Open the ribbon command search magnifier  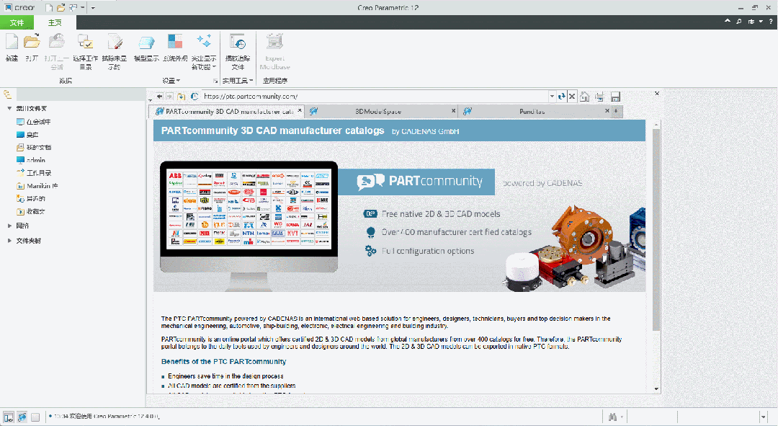[739, 22]
